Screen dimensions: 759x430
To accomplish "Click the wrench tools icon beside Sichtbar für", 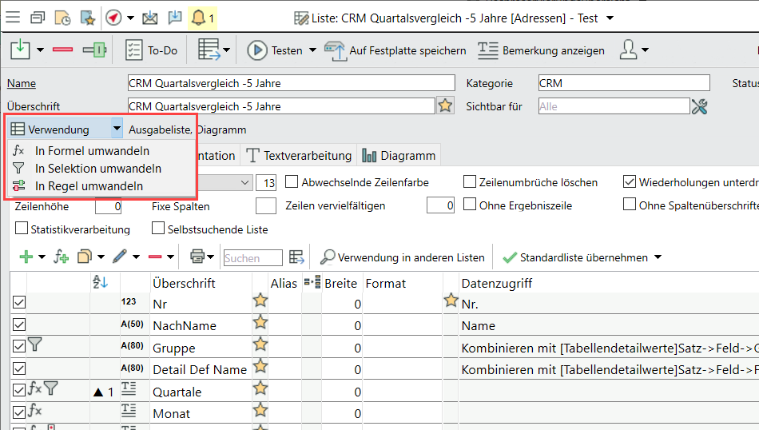I will pos(700,106).
